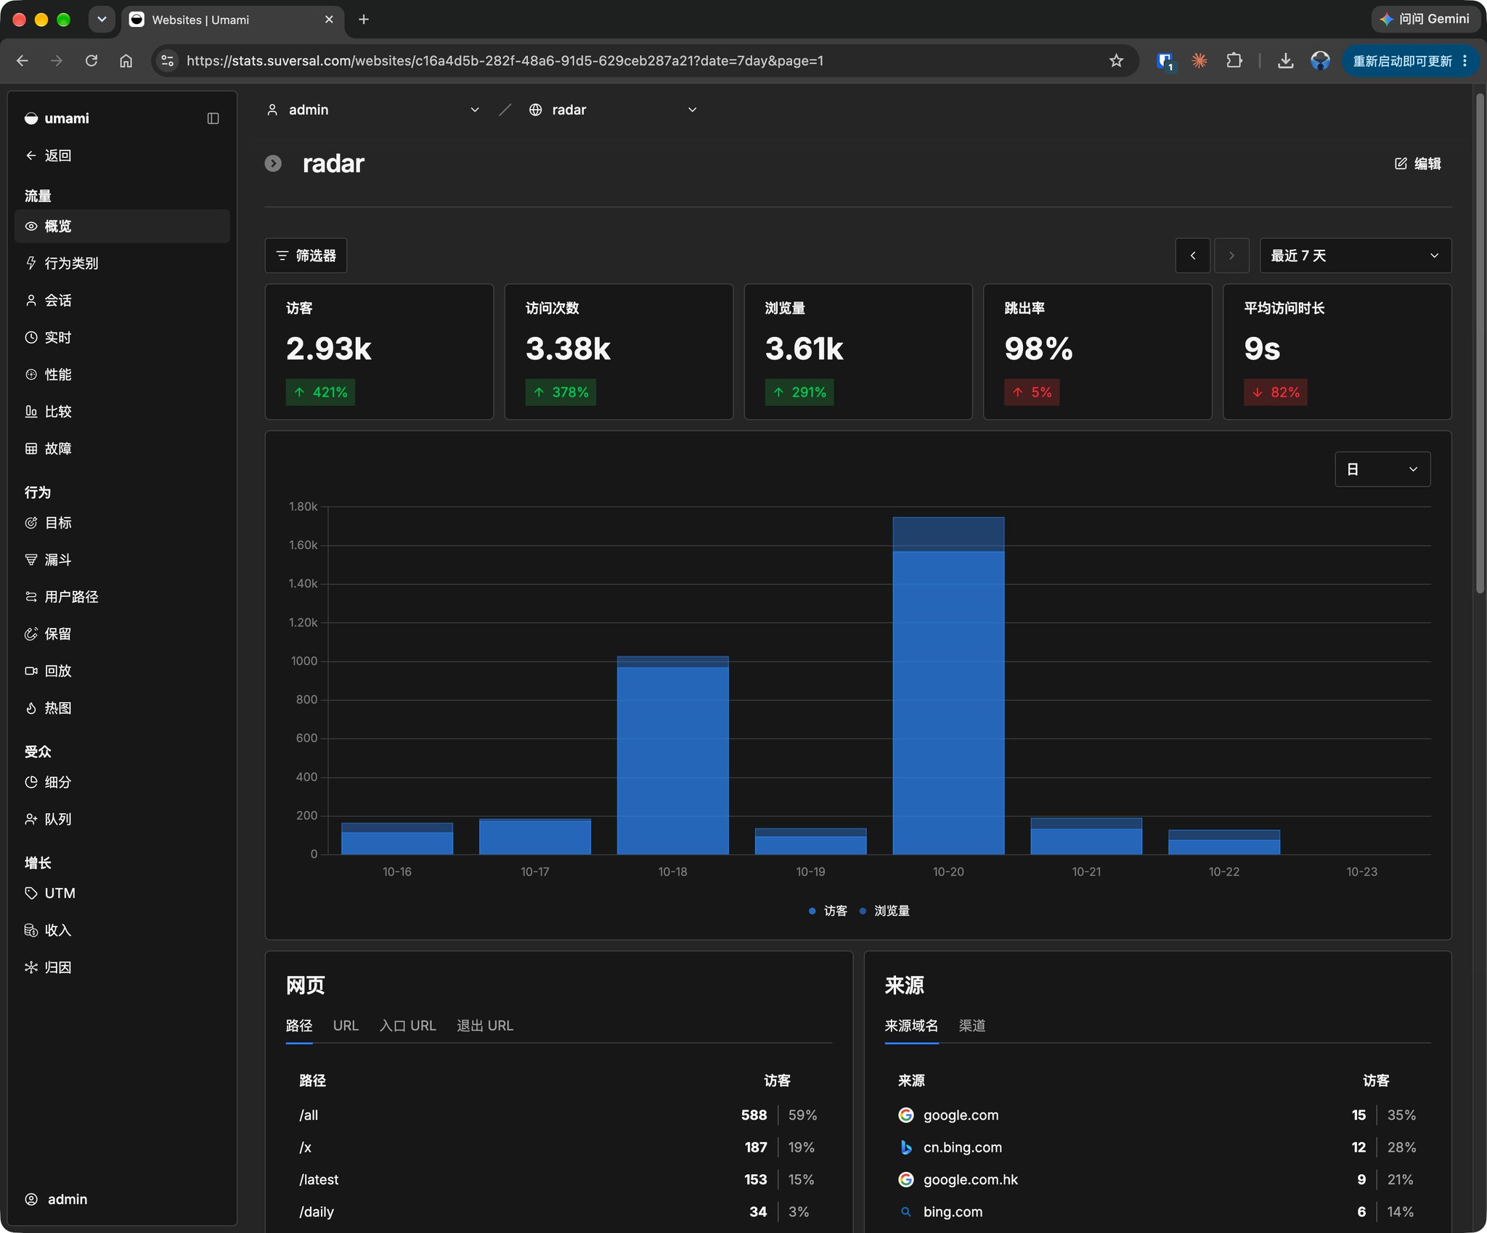Switch to the 入口 URL tab
The image size is (1487, 1233).
(407, 1025)
